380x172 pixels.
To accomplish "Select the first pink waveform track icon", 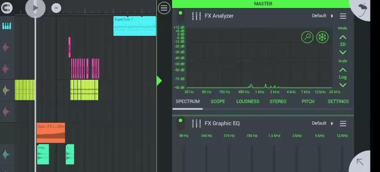I will click(x=6, y=47).
